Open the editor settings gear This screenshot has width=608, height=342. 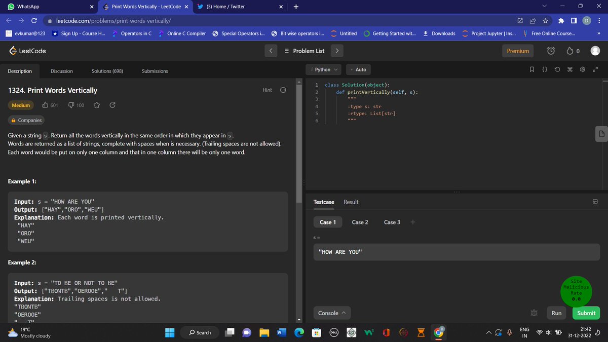583,69
